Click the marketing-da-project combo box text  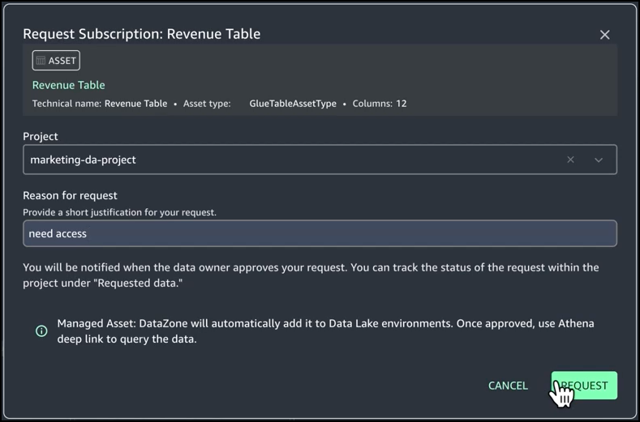pyautogui.click(x=83, y=160)
